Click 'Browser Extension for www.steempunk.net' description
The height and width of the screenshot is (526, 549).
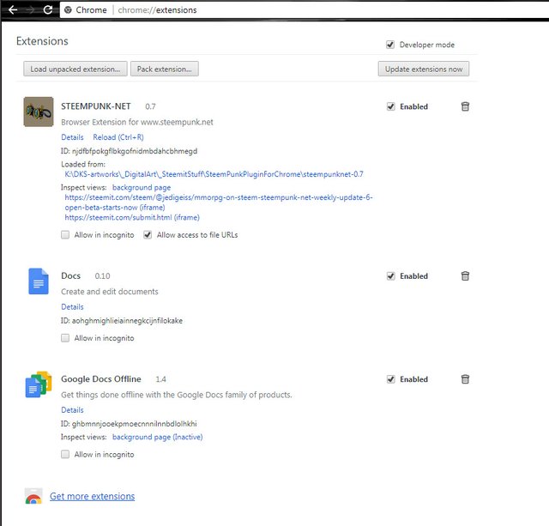click(137, 122)
